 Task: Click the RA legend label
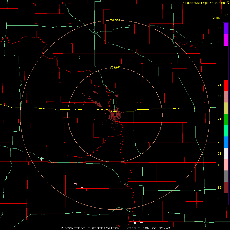coord(219,131)
